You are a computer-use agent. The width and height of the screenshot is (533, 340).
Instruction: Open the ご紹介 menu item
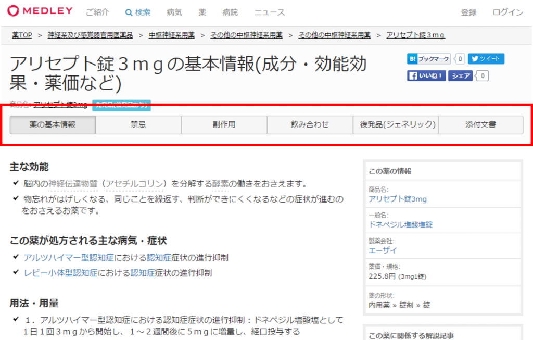pos(97,12)
